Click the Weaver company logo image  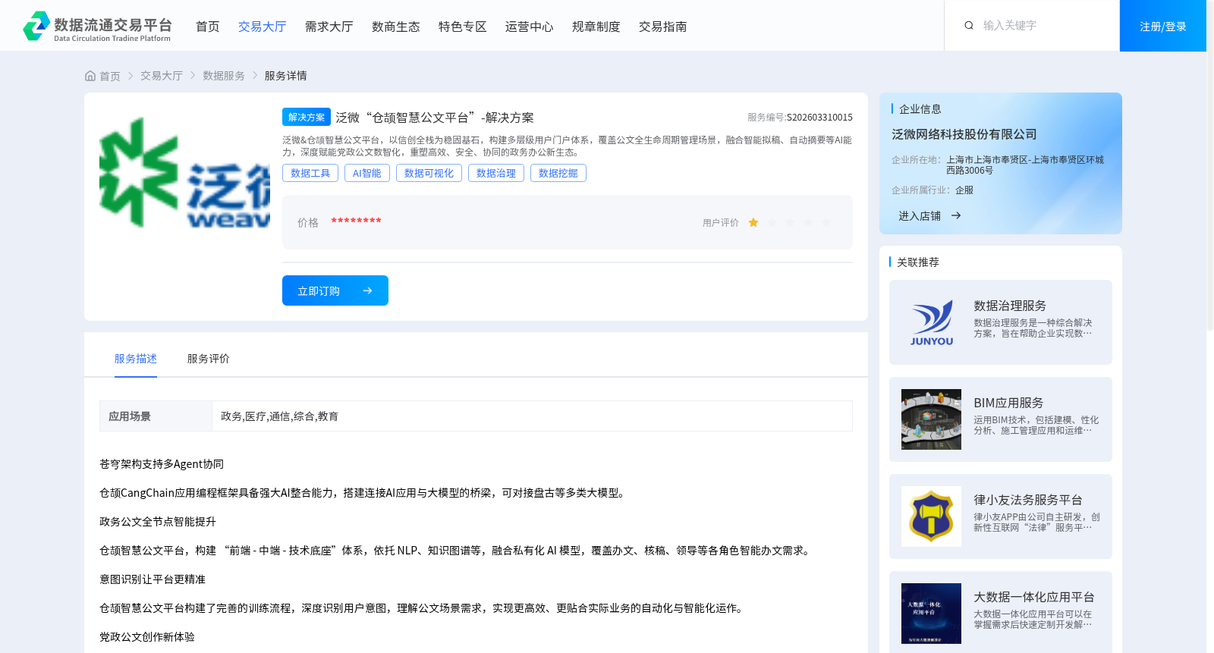pos(184,172)
